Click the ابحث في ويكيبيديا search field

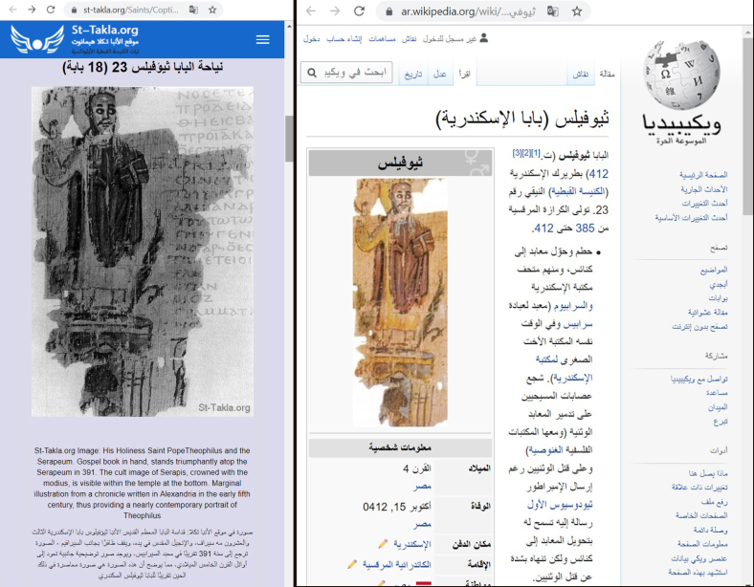(x=346, y=73)
